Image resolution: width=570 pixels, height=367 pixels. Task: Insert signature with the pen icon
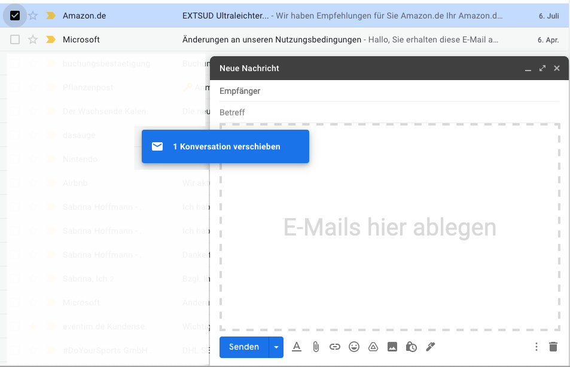431,347
